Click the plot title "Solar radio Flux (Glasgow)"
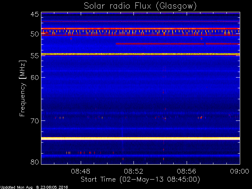The image size is (252, 189). 140,6
